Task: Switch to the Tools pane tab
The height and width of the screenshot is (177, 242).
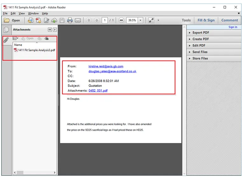Action: (x=186, y=20)
